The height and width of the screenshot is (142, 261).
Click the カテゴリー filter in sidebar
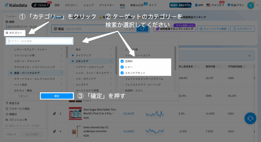(14, 33)
